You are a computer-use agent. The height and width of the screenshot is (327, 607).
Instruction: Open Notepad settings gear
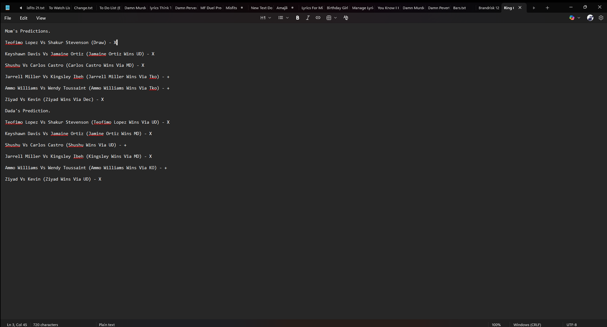(x=601, y=18)
